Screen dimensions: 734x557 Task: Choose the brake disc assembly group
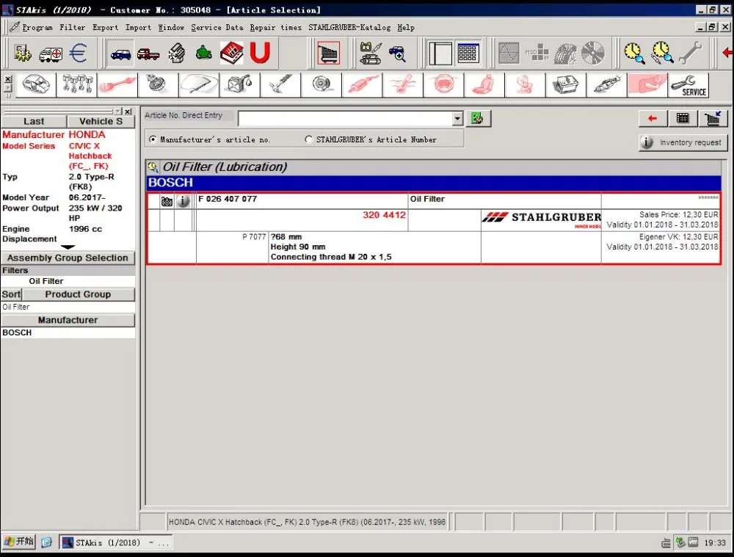pyautogui.click(x=321, y=84)
